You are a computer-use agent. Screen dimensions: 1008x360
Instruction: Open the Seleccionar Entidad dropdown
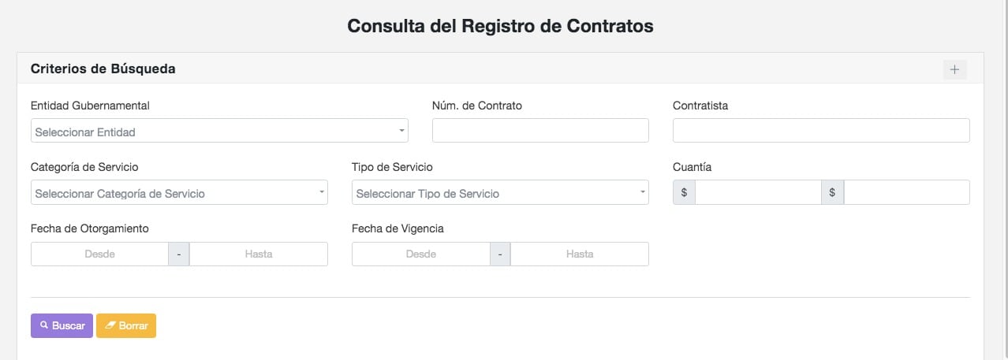click(x=219, y=131)
